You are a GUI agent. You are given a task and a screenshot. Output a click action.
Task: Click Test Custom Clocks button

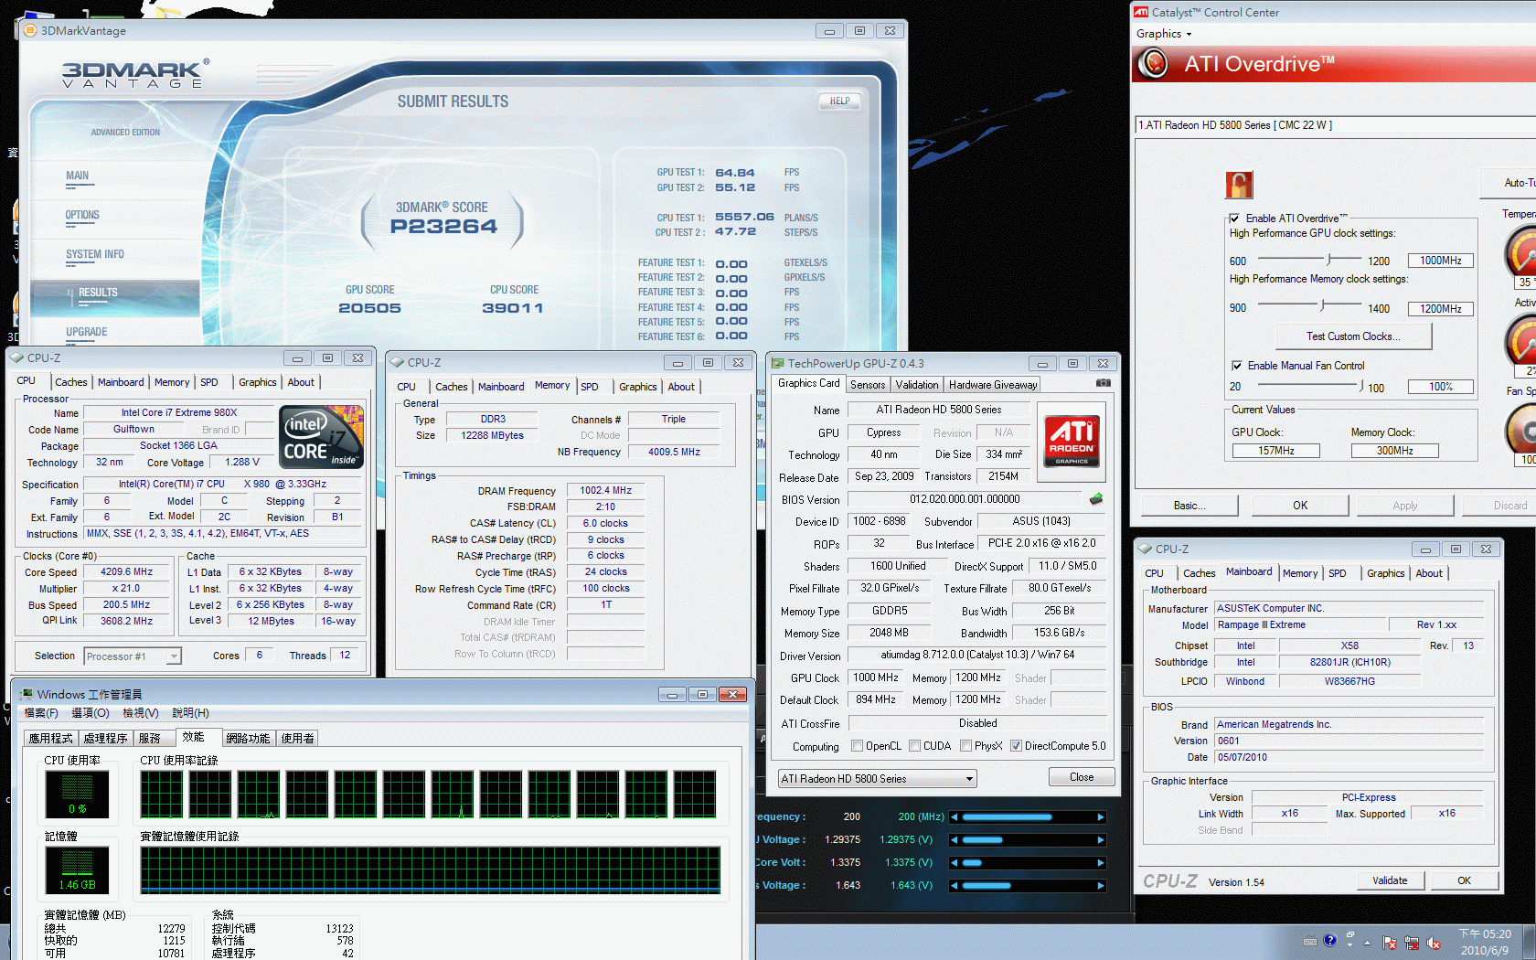1353,336
